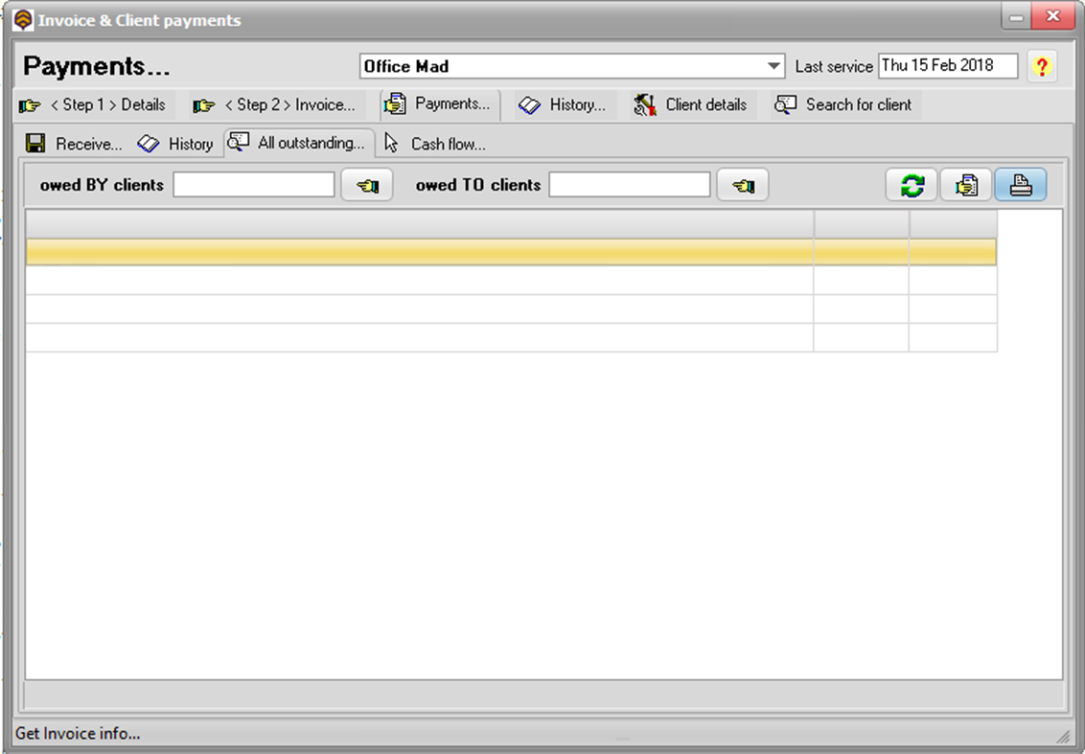Click the red question mark help icon
Screen dimensions: 1085x754
click(1043, 66)
